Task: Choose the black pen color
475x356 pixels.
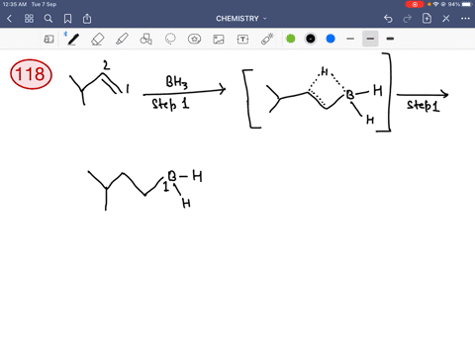Action: tap(311, 39)
